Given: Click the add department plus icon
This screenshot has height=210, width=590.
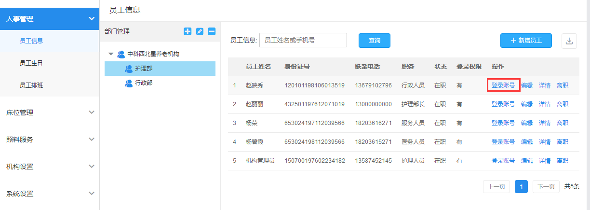Looking at the screenshot, I should (188, 31).
